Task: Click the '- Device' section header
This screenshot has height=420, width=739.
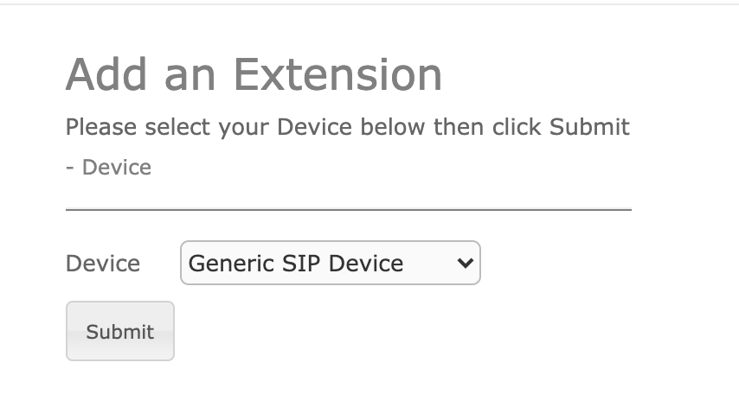Action: 109,167
